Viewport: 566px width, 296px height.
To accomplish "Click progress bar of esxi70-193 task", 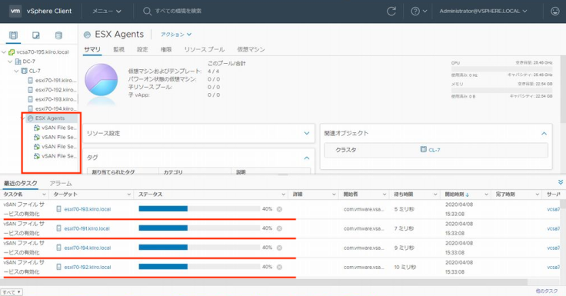I will click(x=199, y=208).
